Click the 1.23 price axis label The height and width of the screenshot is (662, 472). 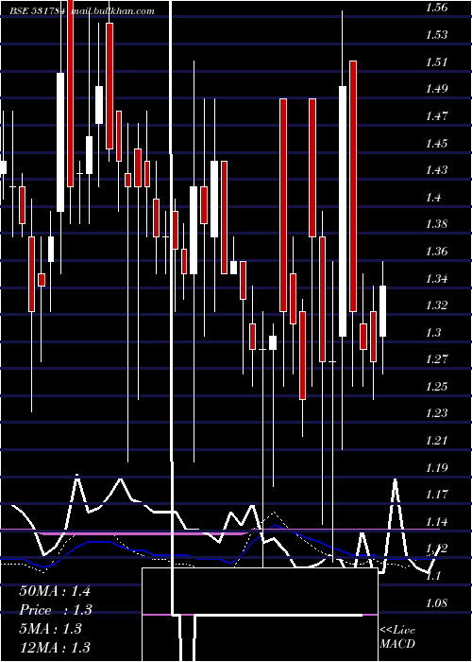click(436, 413)
